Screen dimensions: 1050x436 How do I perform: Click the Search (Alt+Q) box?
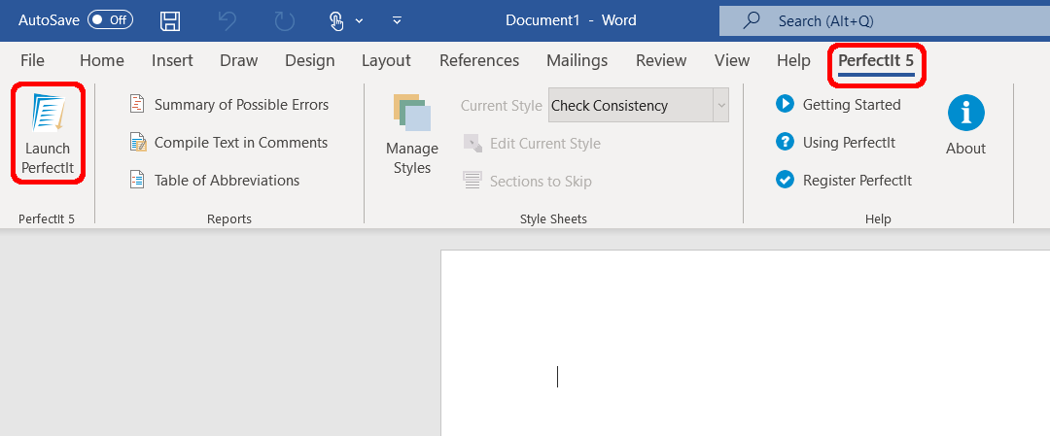[x=885, y=20]
